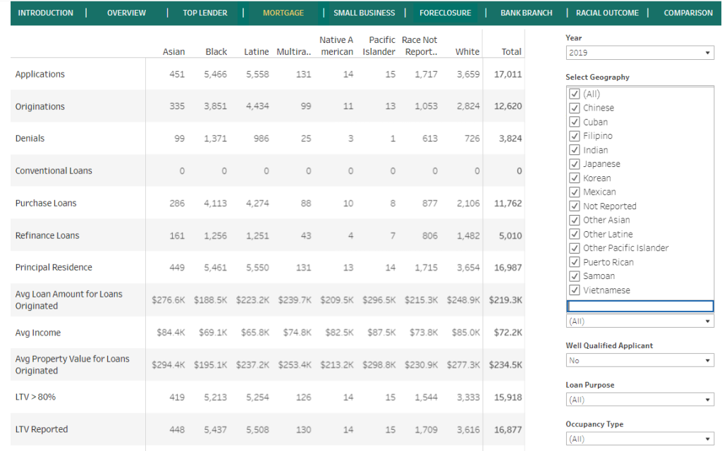Focus the geography search input field
Screen dimensions: 722x451
640,306
